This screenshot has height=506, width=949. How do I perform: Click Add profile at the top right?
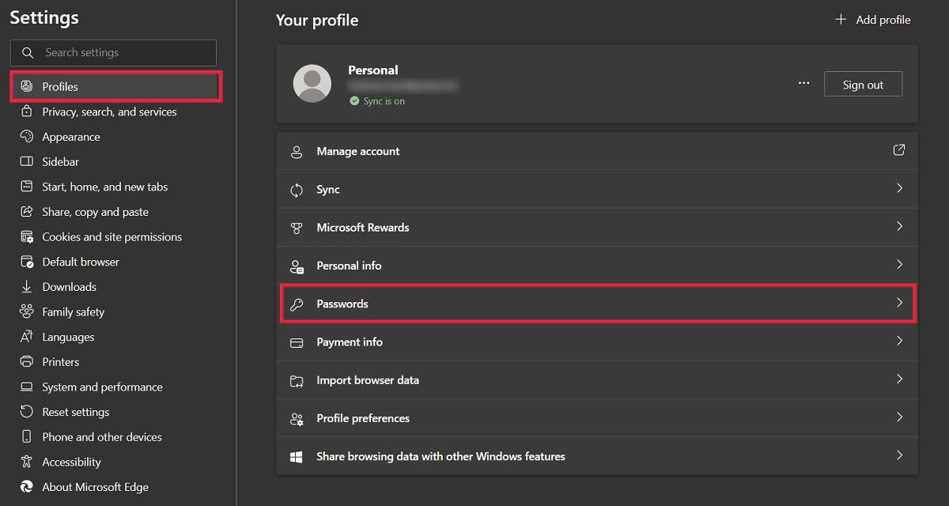pos(871,20)
